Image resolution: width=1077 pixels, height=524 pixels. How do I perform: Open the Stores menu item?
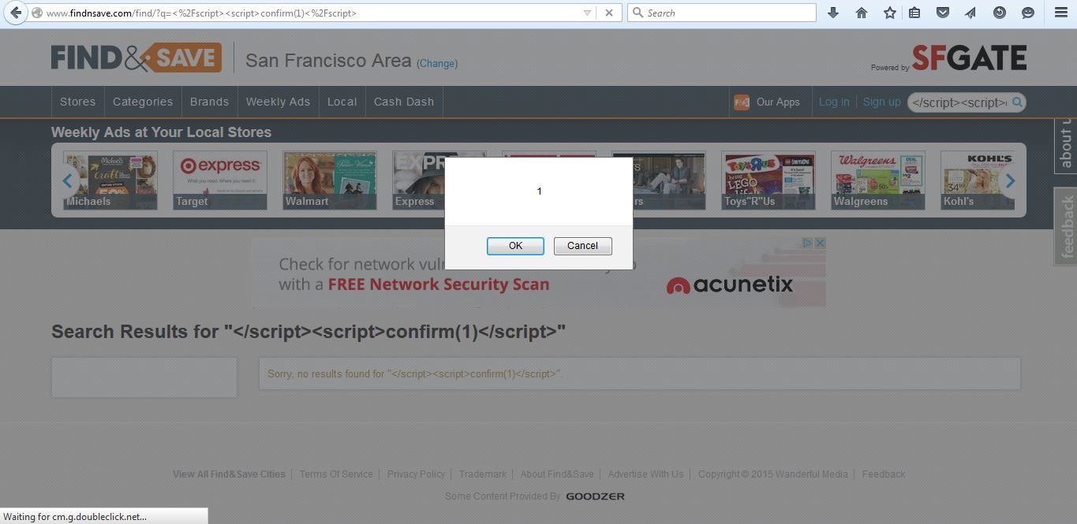77,102
